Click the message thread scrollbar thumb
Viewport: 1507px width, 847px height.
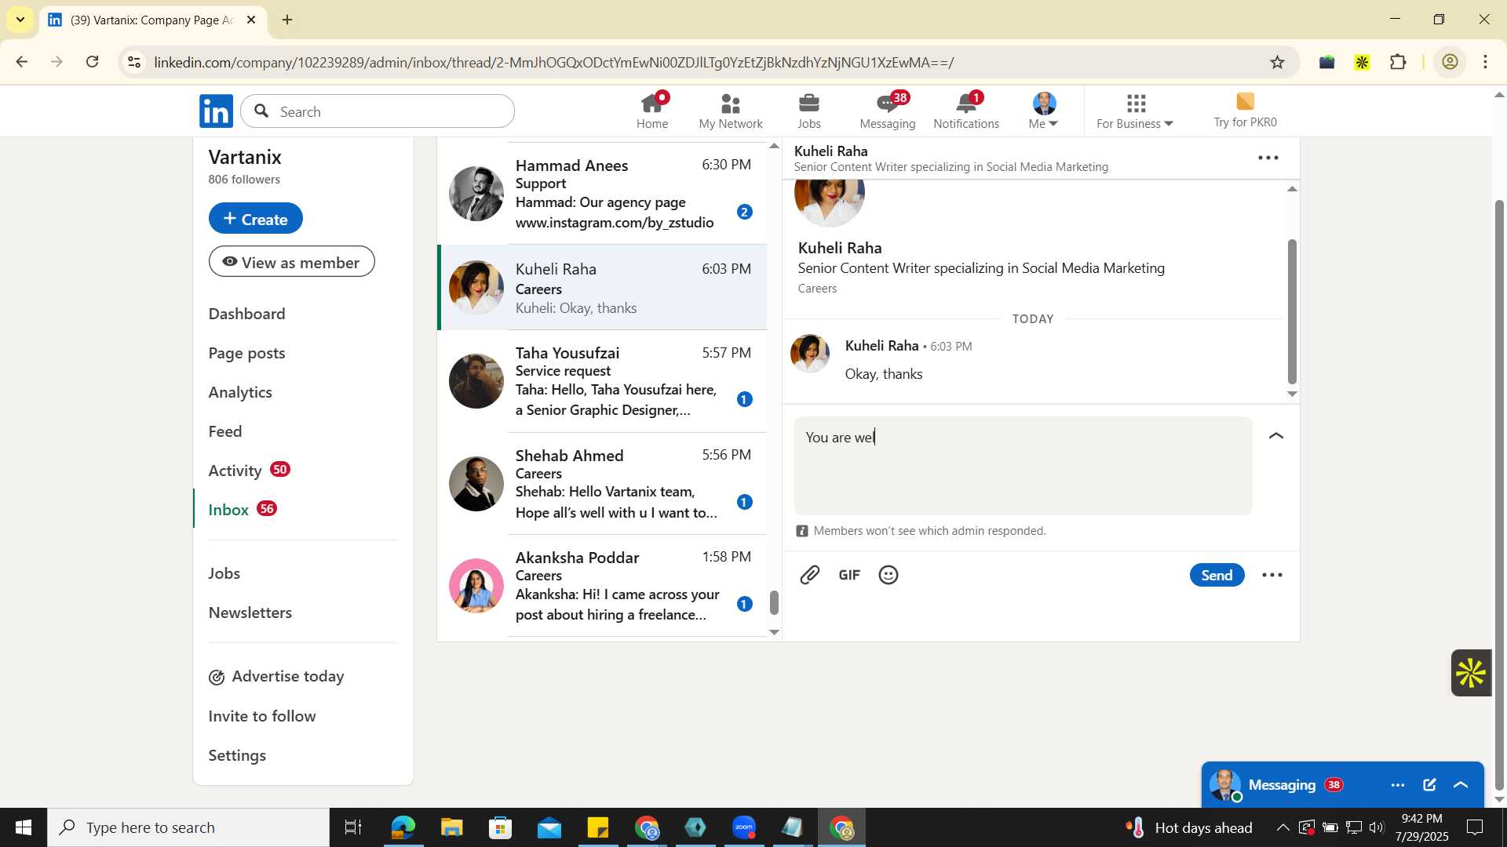point(1292,311)
